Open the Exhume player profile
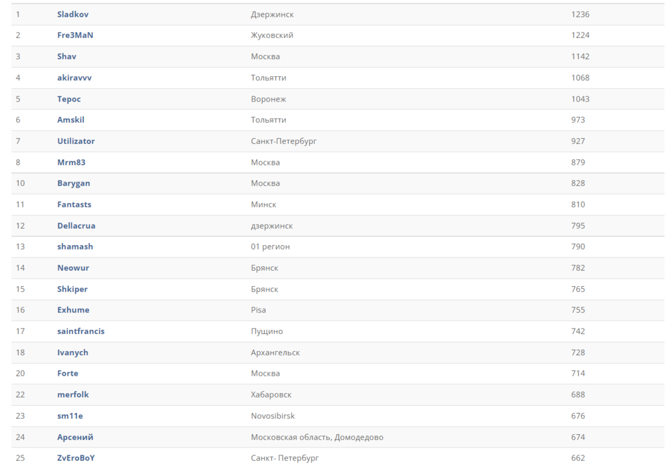 click(x=73, y=310)
